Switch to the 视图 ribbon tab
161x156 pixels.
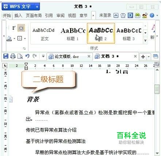tap(72, 16)
